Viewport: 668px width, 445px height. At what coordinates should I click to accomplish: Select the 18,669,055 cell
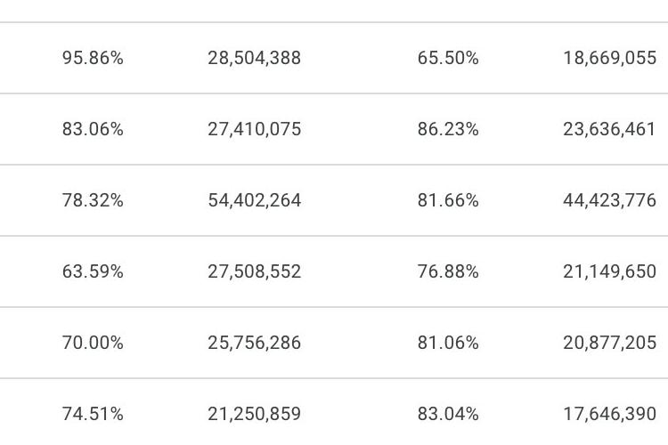click(x=609, y=58)
